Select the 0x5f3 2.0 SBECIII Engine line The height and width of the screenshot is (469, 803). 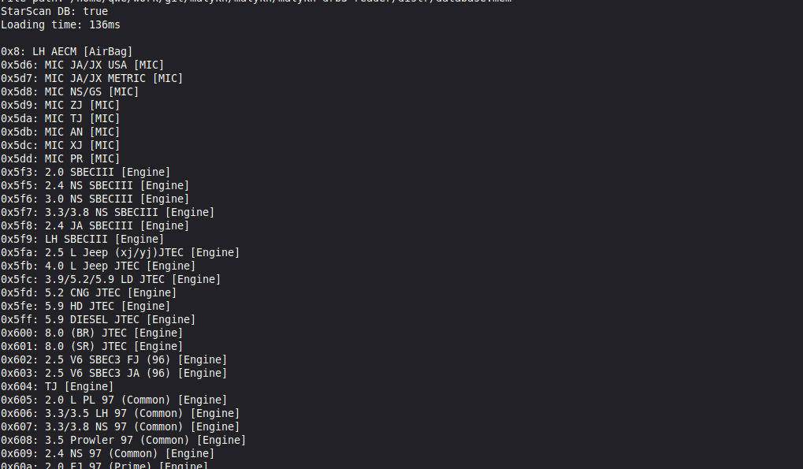click(85, 173)
